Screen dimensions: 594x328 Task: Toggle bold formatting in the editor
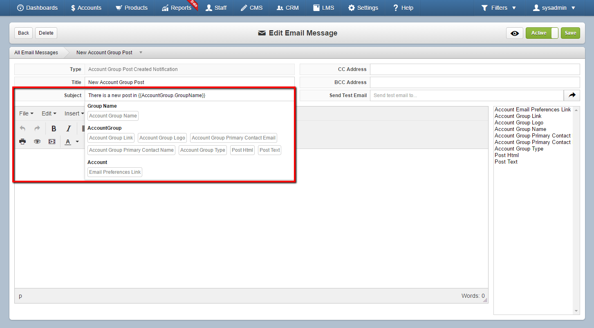(x=54, y=129)
